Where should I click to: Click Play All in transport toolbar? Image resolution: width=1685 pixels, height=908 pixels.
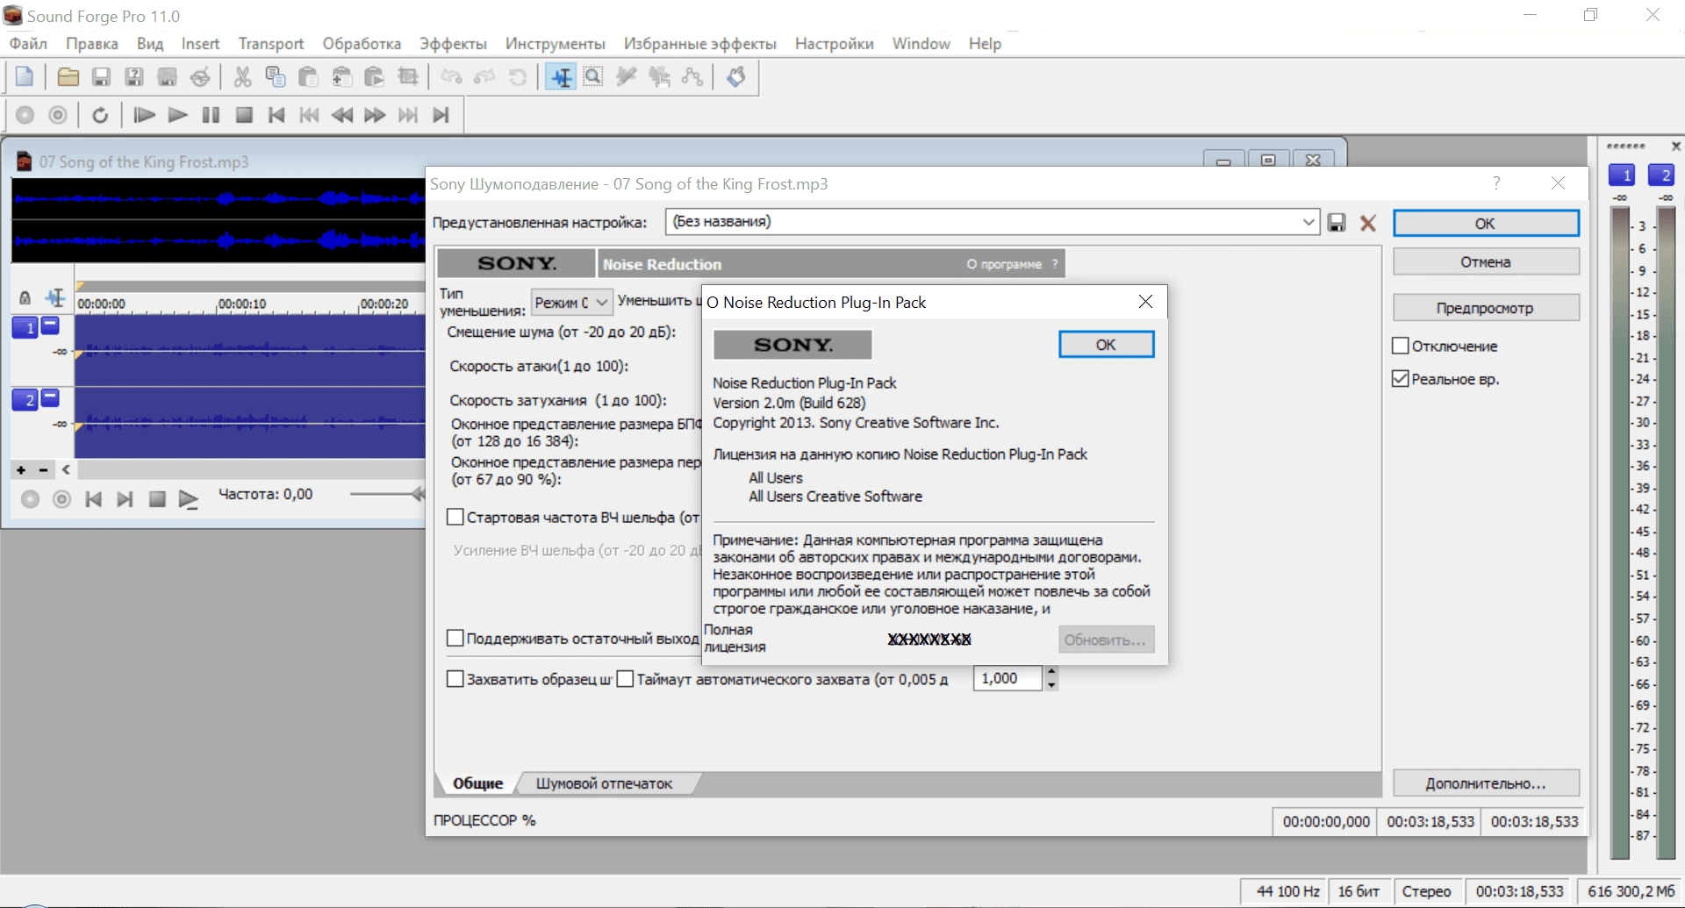coord(144,115)
